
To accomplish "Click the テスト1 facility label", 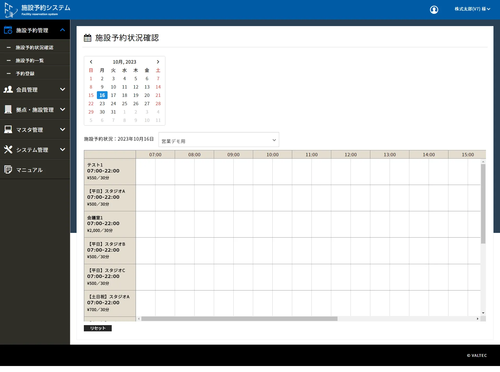I will [95, 165].
